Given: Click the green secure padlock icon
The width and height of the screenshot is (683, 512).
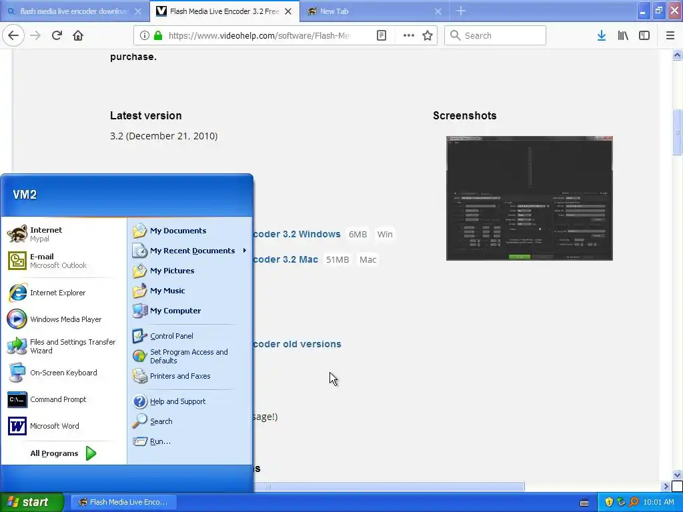Looking at the screenshot, I should coord(158,35).
